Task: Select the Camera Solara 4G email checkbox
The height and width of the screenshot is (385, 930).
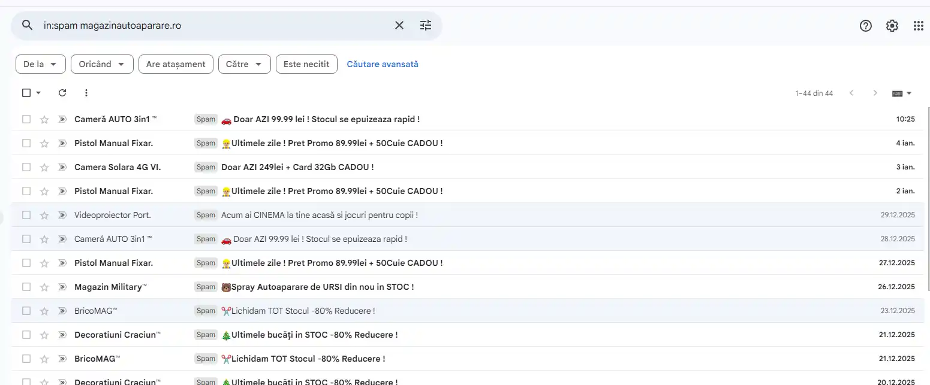Action: coord(26,167)
